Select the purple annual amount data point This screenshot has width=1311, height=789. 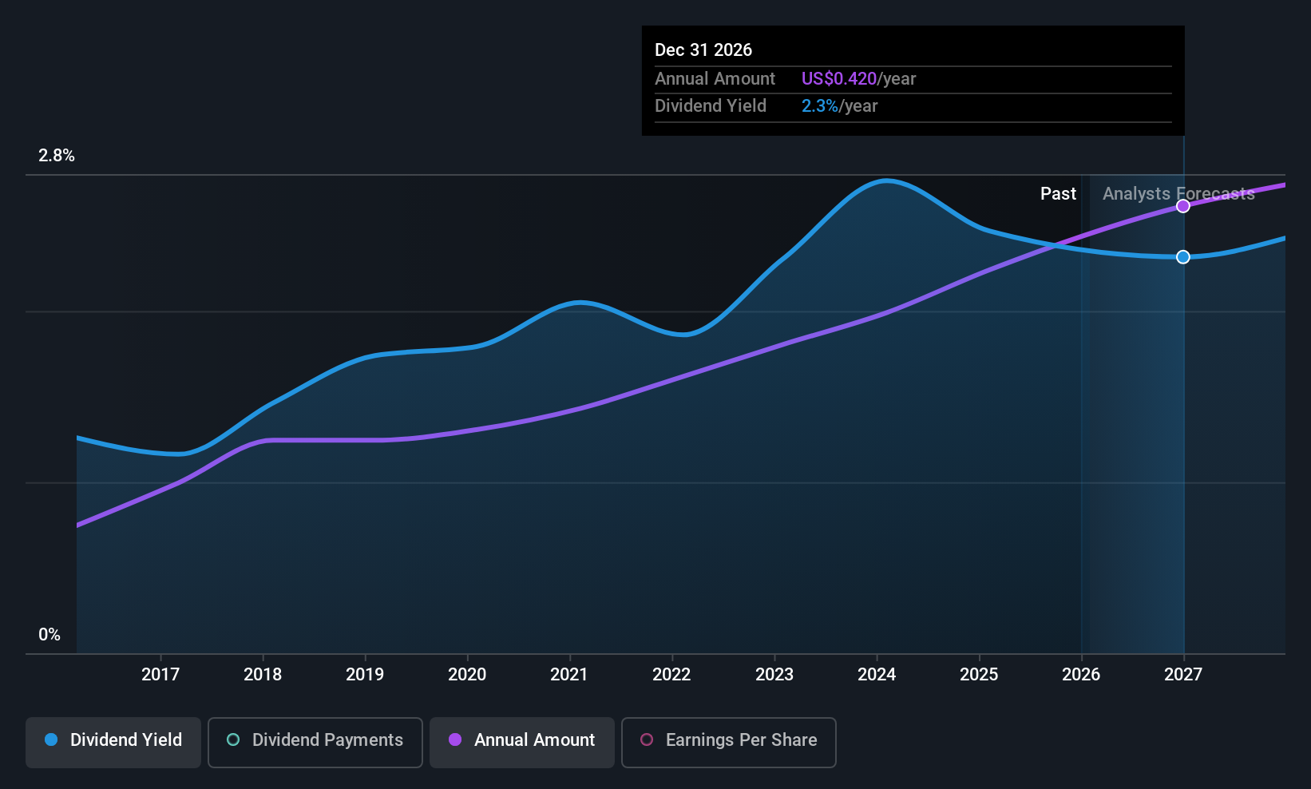click(x=1183, y=206)
